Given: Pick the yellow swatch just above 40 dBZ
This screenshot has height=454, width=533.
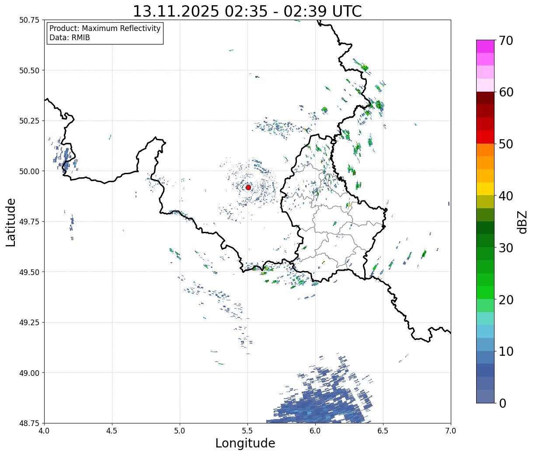Looking at the screenshot, I should [485, 189].
